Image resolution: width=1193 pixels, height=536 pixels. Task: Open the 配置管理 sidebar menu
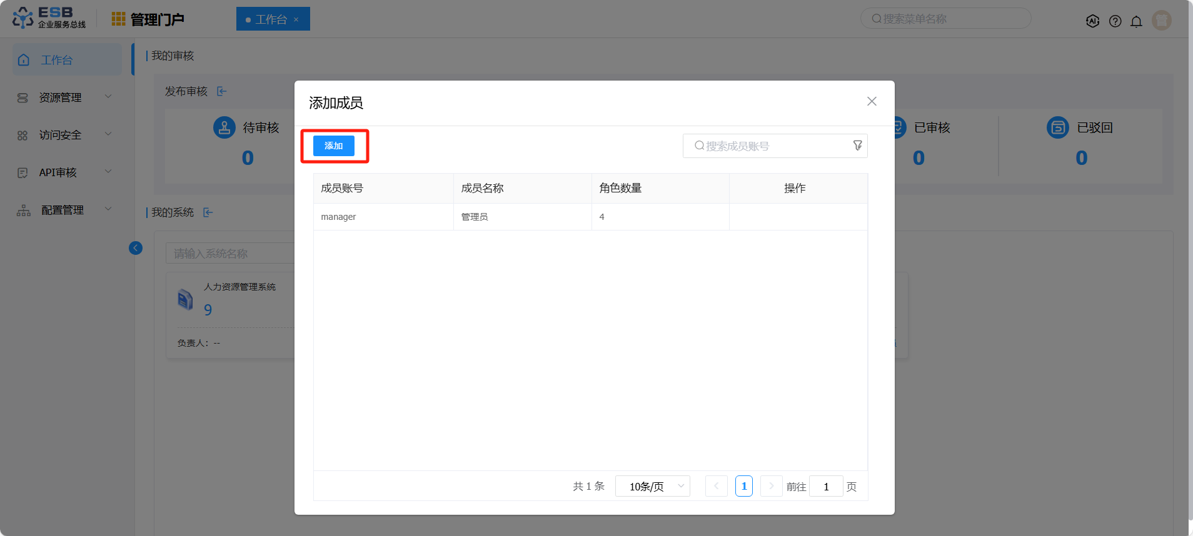tap(65, 210)
